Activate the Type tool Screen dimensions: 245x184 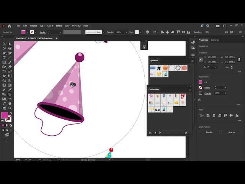[x=4, y=58]
